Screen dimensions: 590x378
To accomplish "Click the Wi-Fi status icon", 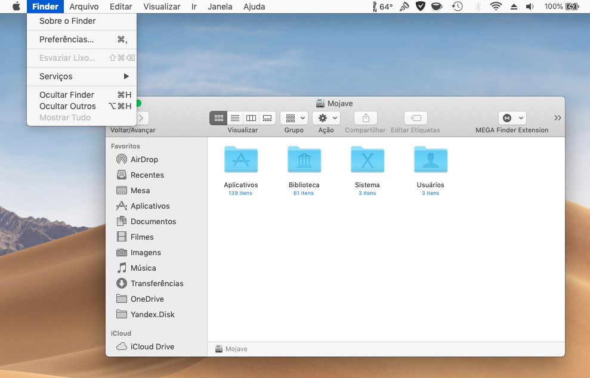I will pyautogui.click(x=496, y=7).
